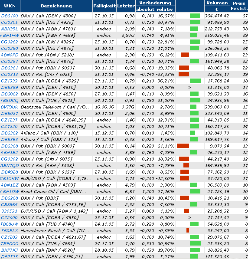
Task: Open the DB6362 Allianz call link
Action: (10, 133)
